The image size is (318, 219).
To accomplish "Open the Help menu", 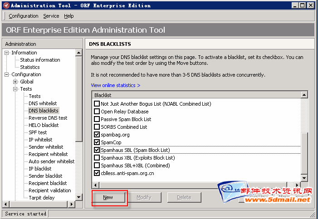I will pos(68,16).
